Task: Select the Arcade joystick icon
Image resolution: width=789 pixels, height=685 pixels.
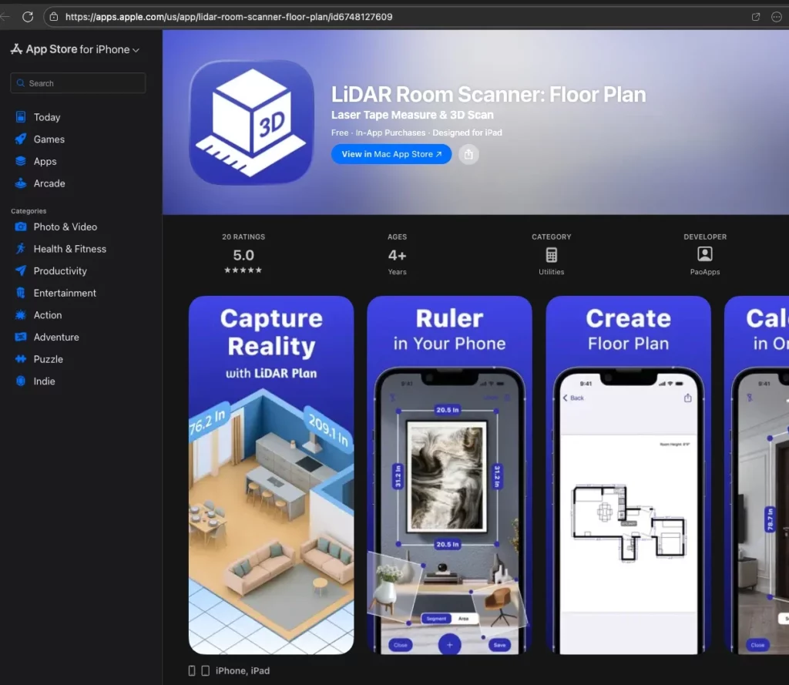Action: 22,183
